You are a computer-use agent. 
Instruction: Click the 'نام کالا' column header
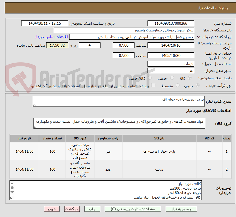159,138
